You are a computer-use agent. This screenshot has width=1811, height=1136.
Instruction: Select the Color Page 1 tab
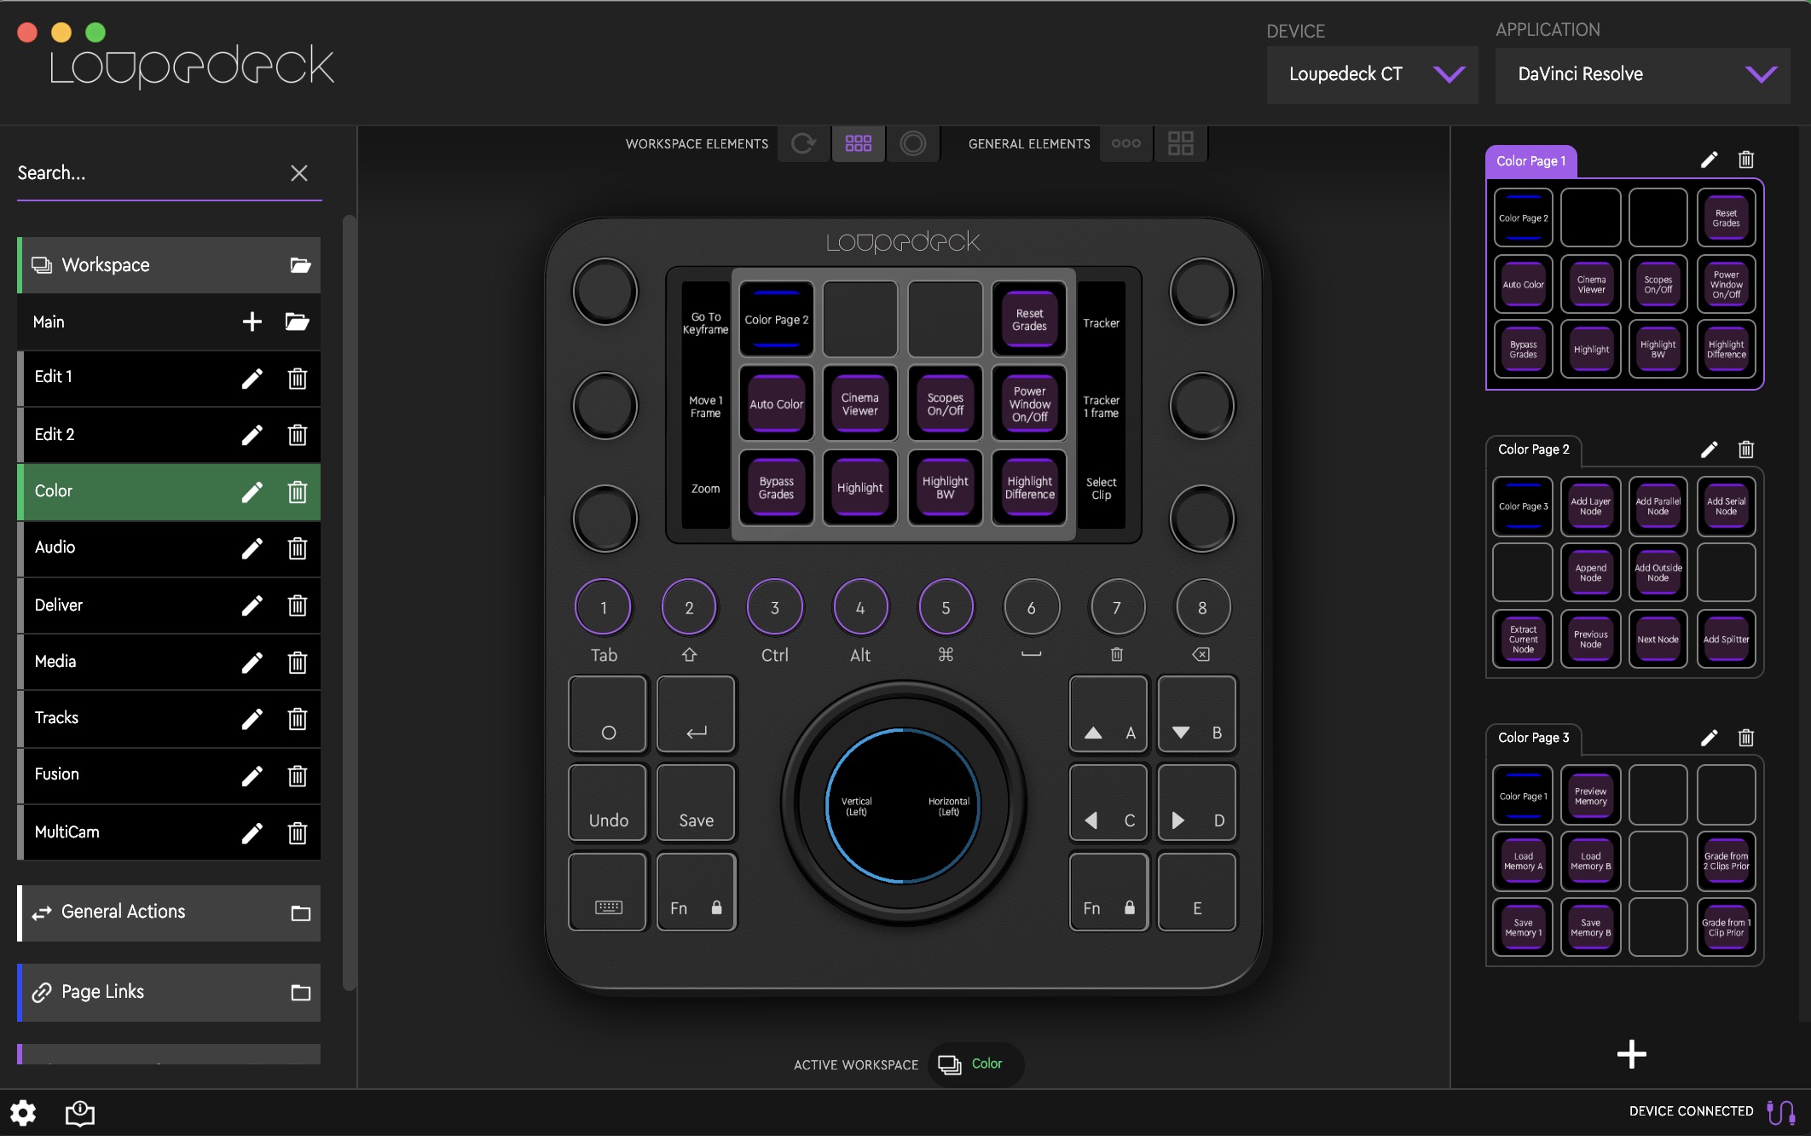coord(1530,161)
